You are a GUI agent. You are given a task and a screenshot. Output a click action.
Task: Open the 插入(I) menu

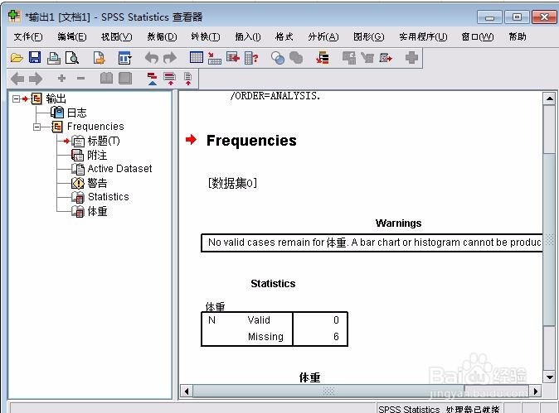pyautogui.click(x=248, y=36)
